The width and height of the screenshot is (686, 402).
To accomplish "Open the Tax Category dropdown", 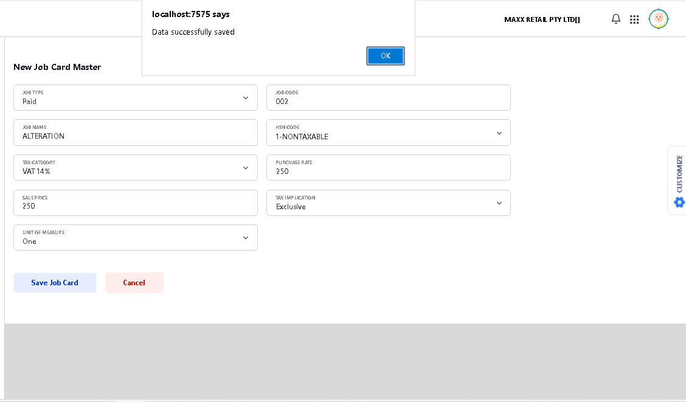I will tap(135, 168).
